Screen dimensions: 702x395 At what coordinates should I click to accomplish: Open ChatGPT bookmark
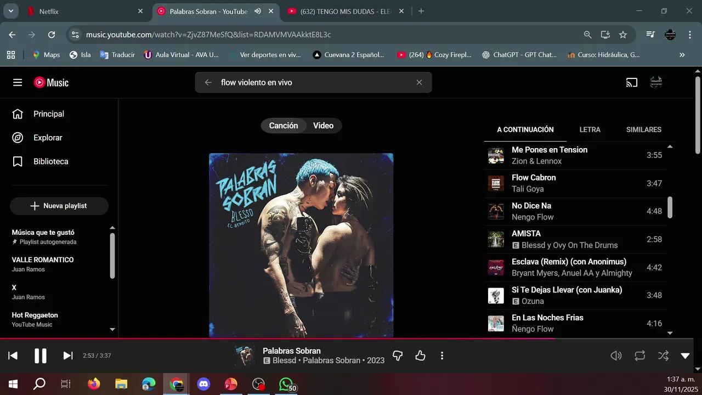pos(519,55)
